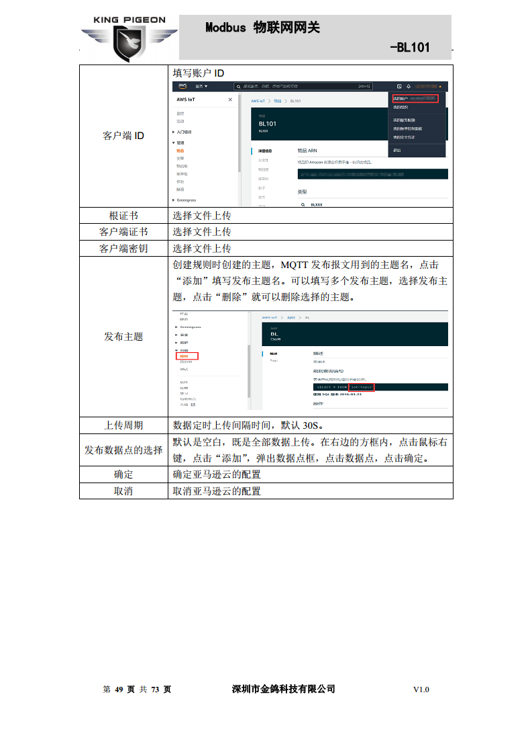Click the '客户端密钥' table cell

click(x=123, y=249)
